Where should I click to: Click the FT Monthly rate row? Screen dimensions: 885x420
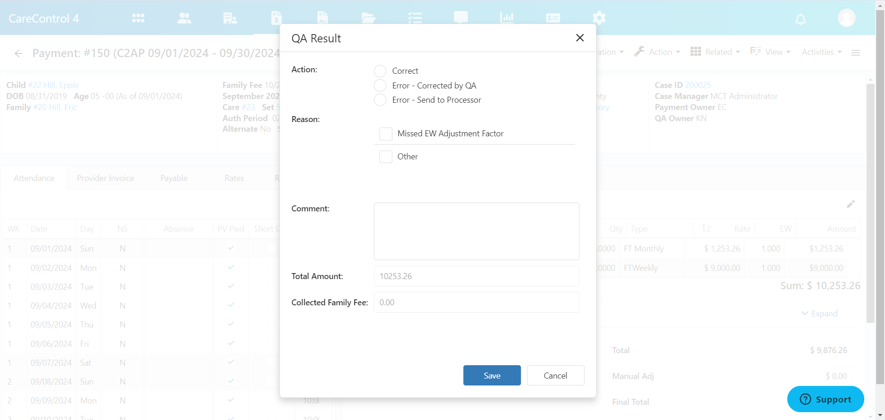click(x=728, y=249)
